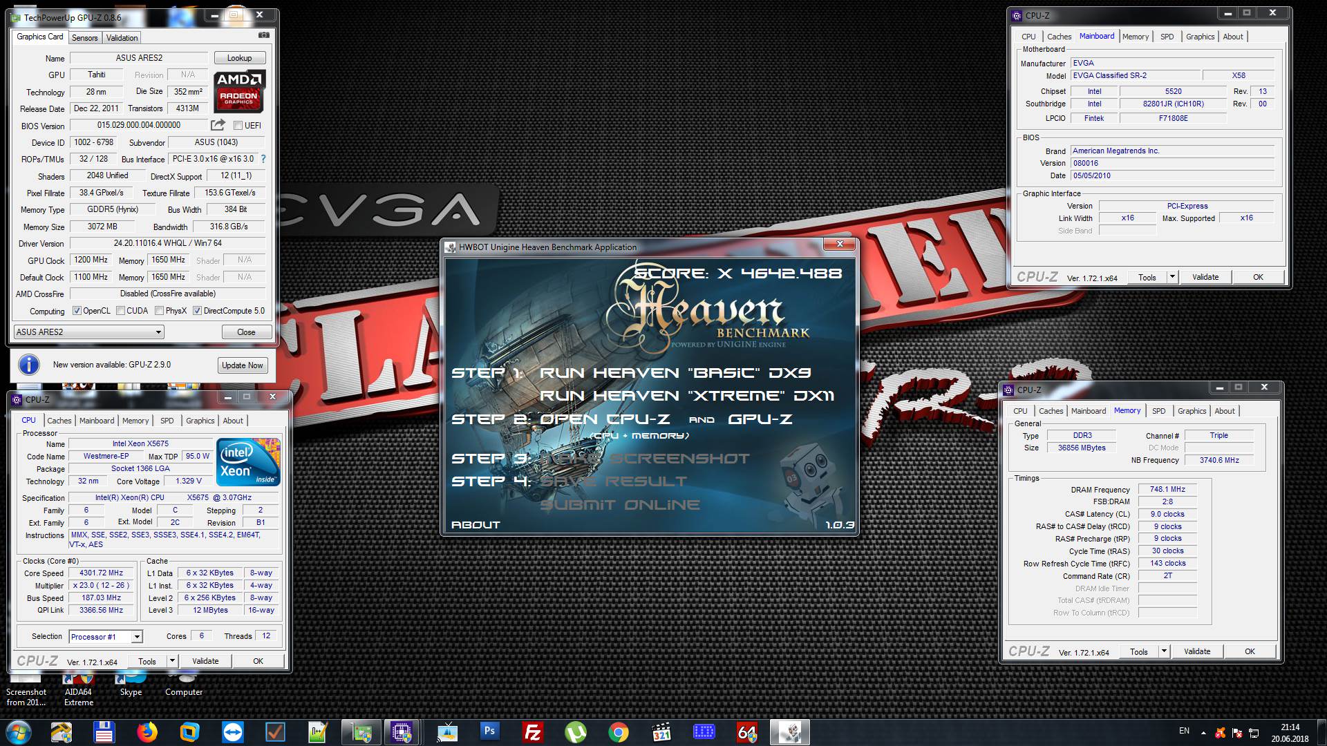Expand Tools arrow in CPU-Z Memory window
Viewport: 1327px width, 746px height.
pos(1164,651)
